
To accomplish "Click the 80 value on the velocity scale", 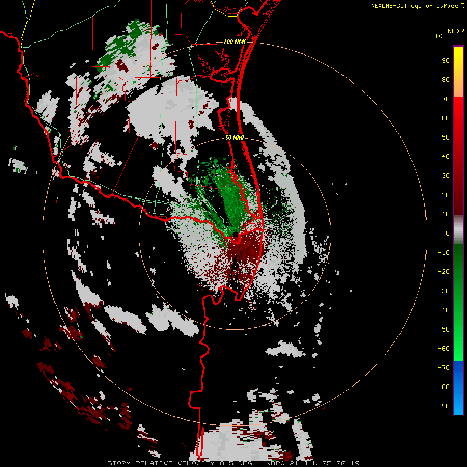I will (x=446, y=80).
